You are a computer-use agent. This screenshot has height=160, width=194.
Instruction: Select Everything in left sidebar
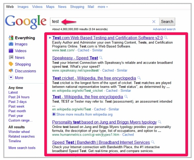click(x=25, y=38)
